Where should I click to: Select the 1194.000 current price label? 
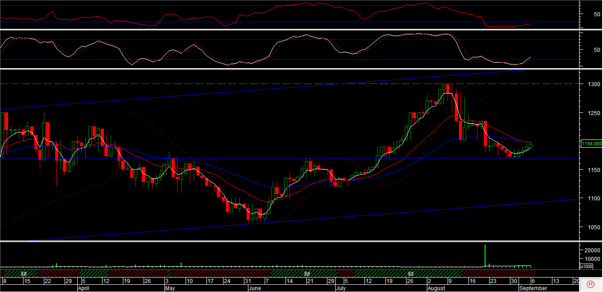tap(592, 144)
